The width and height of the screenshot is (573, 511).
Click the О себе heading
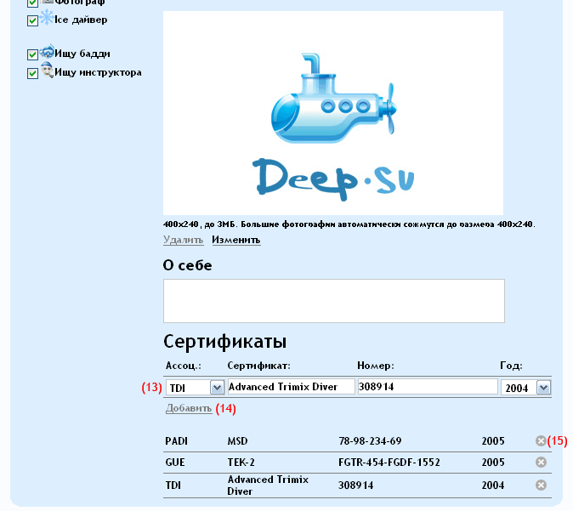(x=188, y=265)
